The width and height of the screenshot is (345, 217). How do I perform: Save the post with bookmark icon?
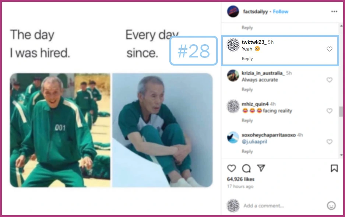coord(334,168)
